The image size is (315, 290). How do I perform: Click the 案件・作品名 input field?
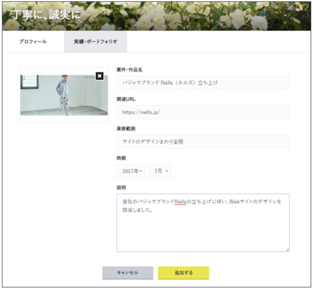coord(203,83)
